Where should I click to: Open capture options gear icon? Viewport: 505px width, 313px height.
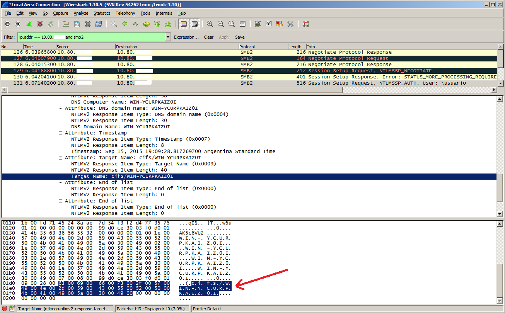click(18, 24)
